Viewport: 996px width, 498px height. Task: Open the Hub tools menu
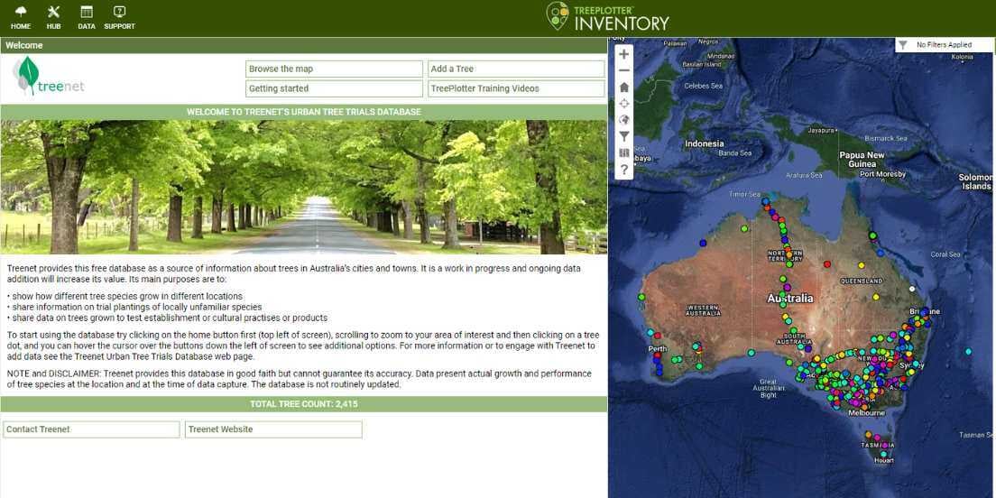[x=53, y=17]
